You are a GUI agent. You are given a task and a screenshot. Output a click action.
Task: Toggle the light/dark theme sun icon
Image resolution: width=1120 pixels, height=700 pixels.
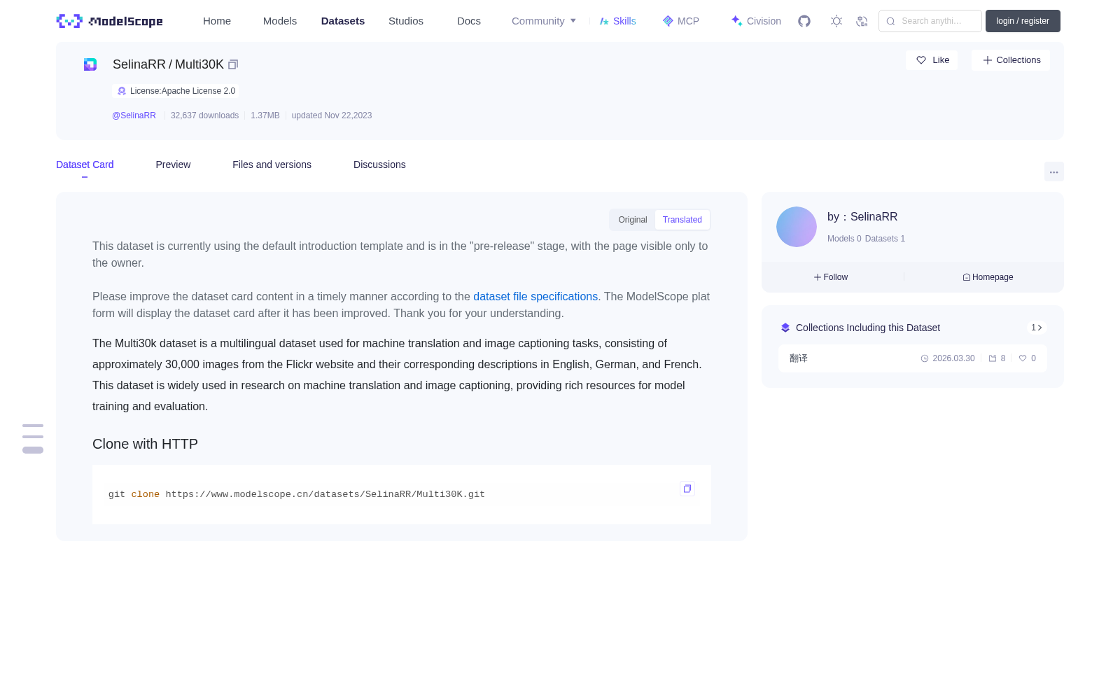point(836,21)
